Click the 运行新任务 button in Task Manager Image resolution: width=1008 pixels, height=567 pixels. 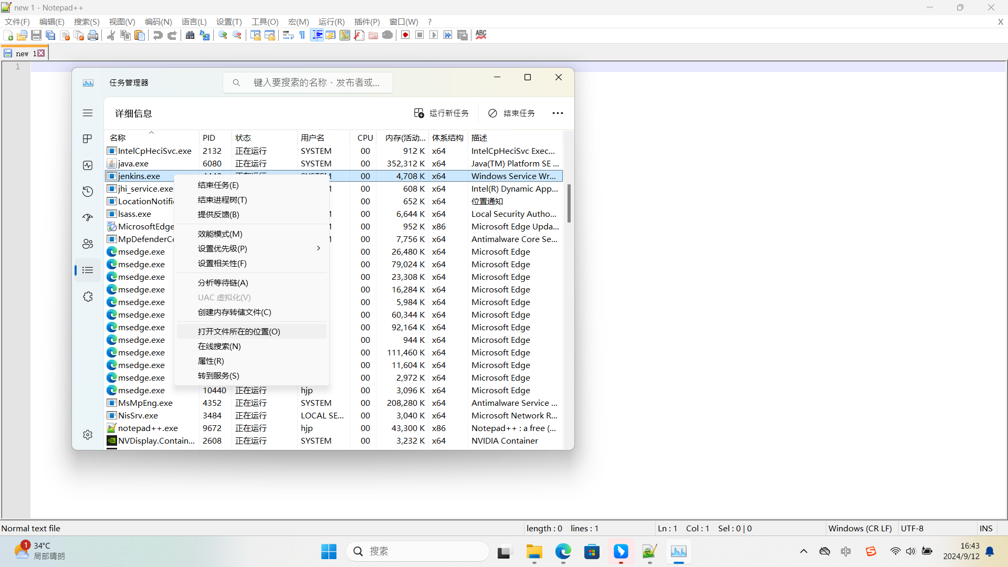coord(441,113)
